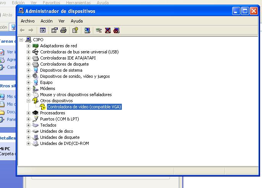Select the Módems label

point(48,88)
